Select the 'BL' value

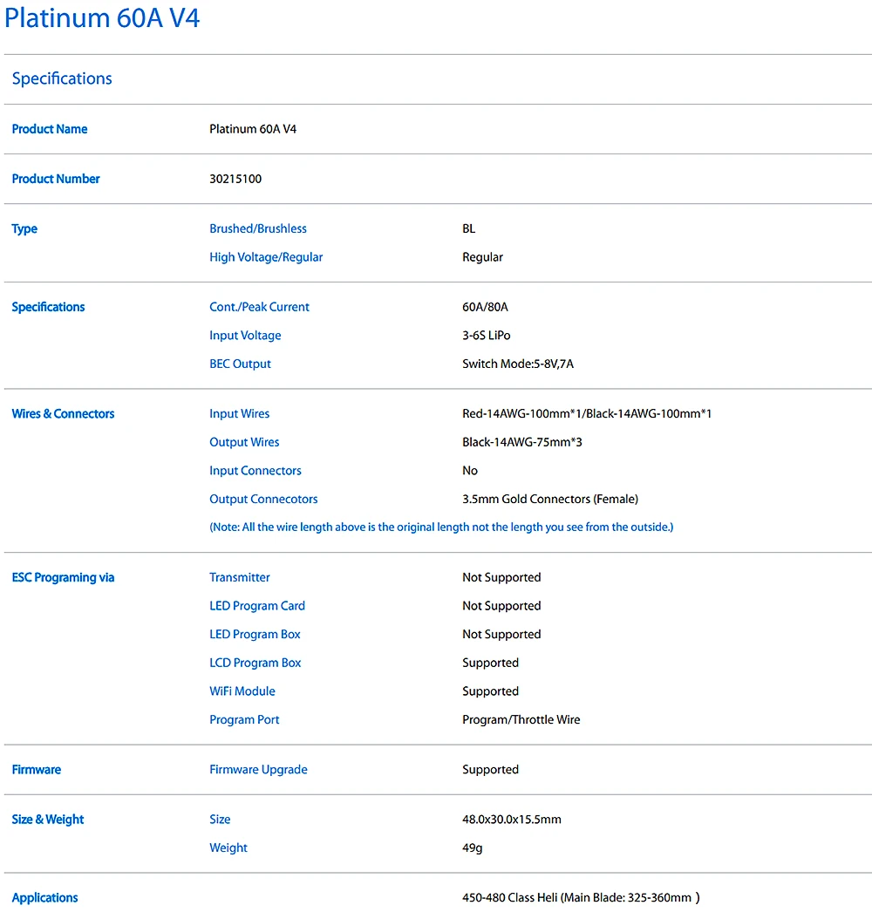(x=469, y=228)
